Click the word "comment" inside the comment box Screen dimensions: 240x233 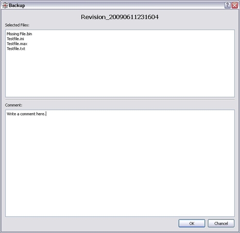pos(28,114)
